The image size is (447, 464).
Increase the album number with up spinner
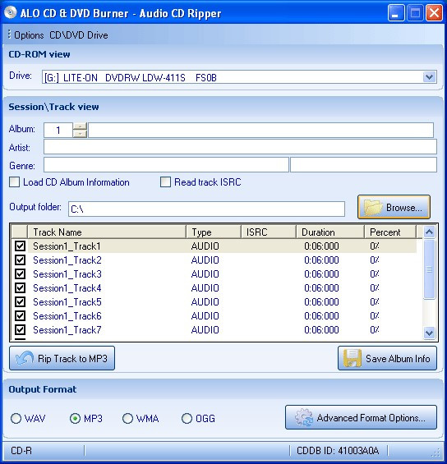(80, 126)
